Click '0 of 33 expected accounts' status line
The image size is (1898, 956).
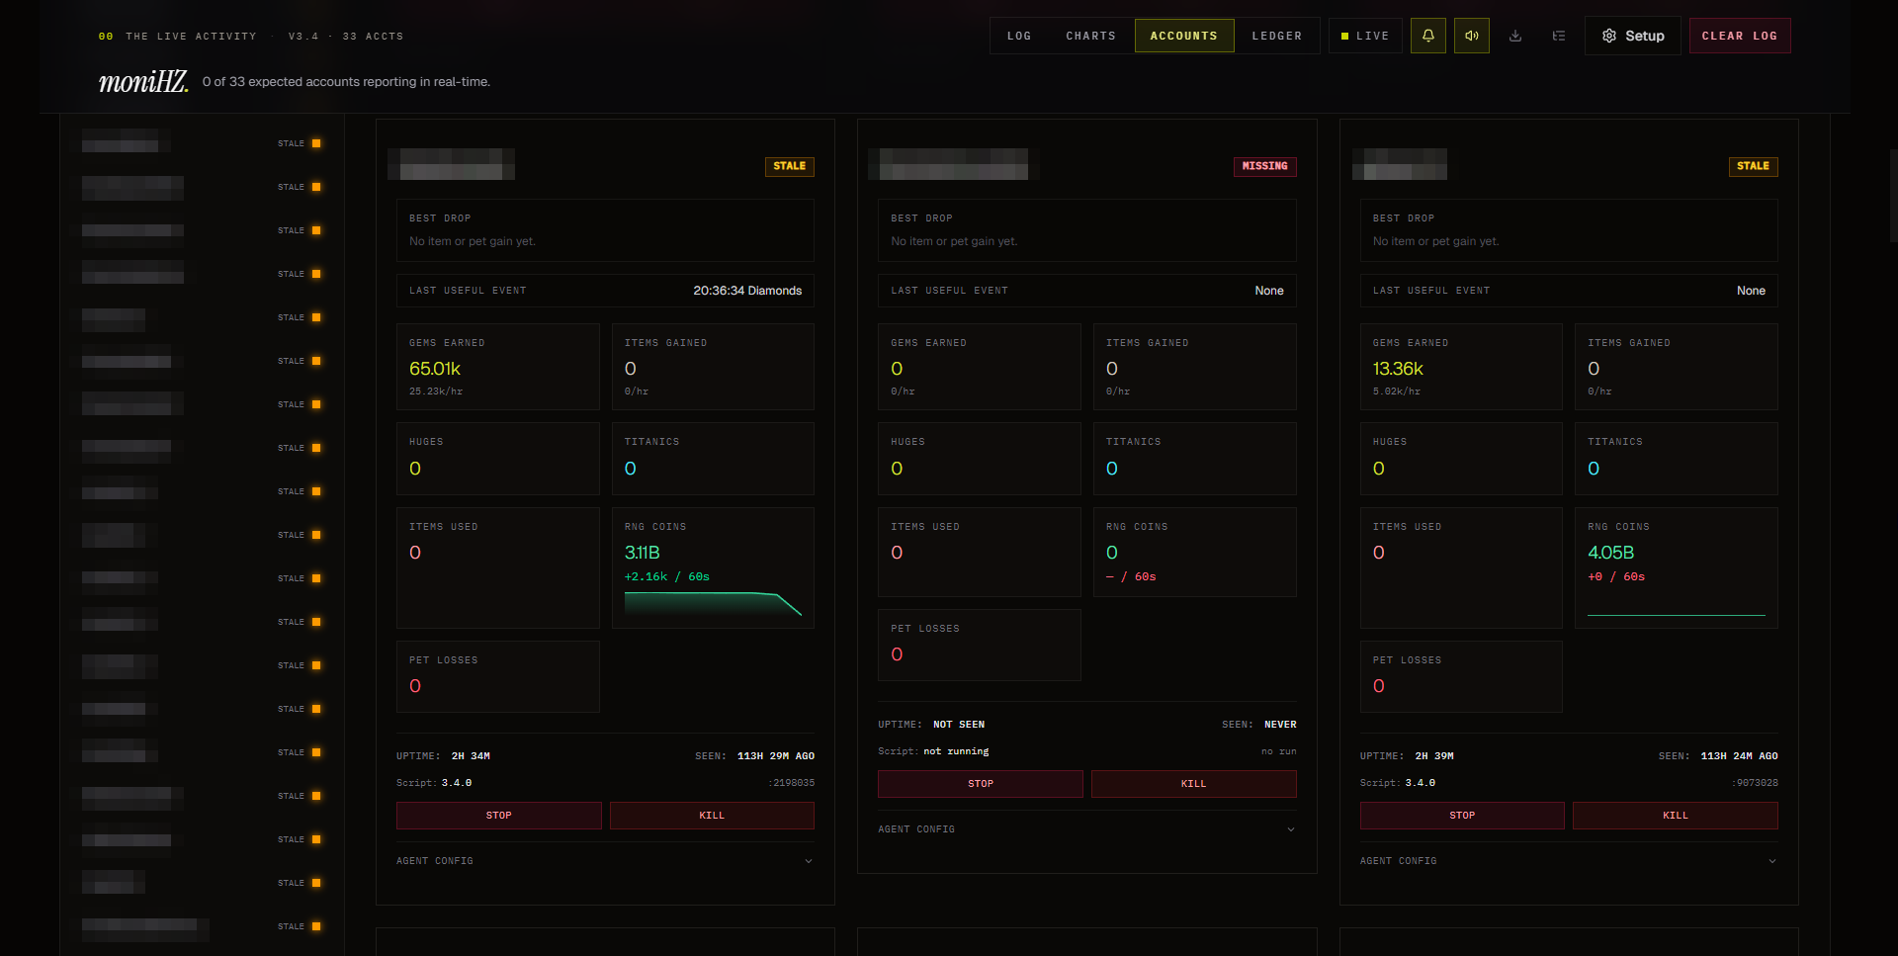[x=346, y=82]
